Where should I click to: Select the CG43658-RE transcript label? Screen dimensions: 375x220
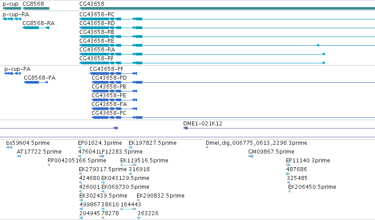97,41
